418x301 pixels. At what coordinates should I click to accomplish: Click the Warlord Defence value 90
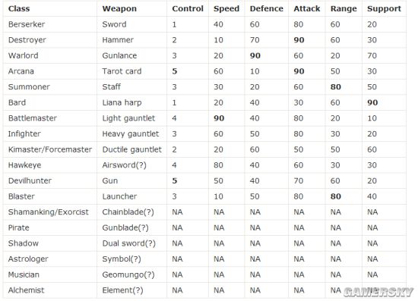coord(255,56)
